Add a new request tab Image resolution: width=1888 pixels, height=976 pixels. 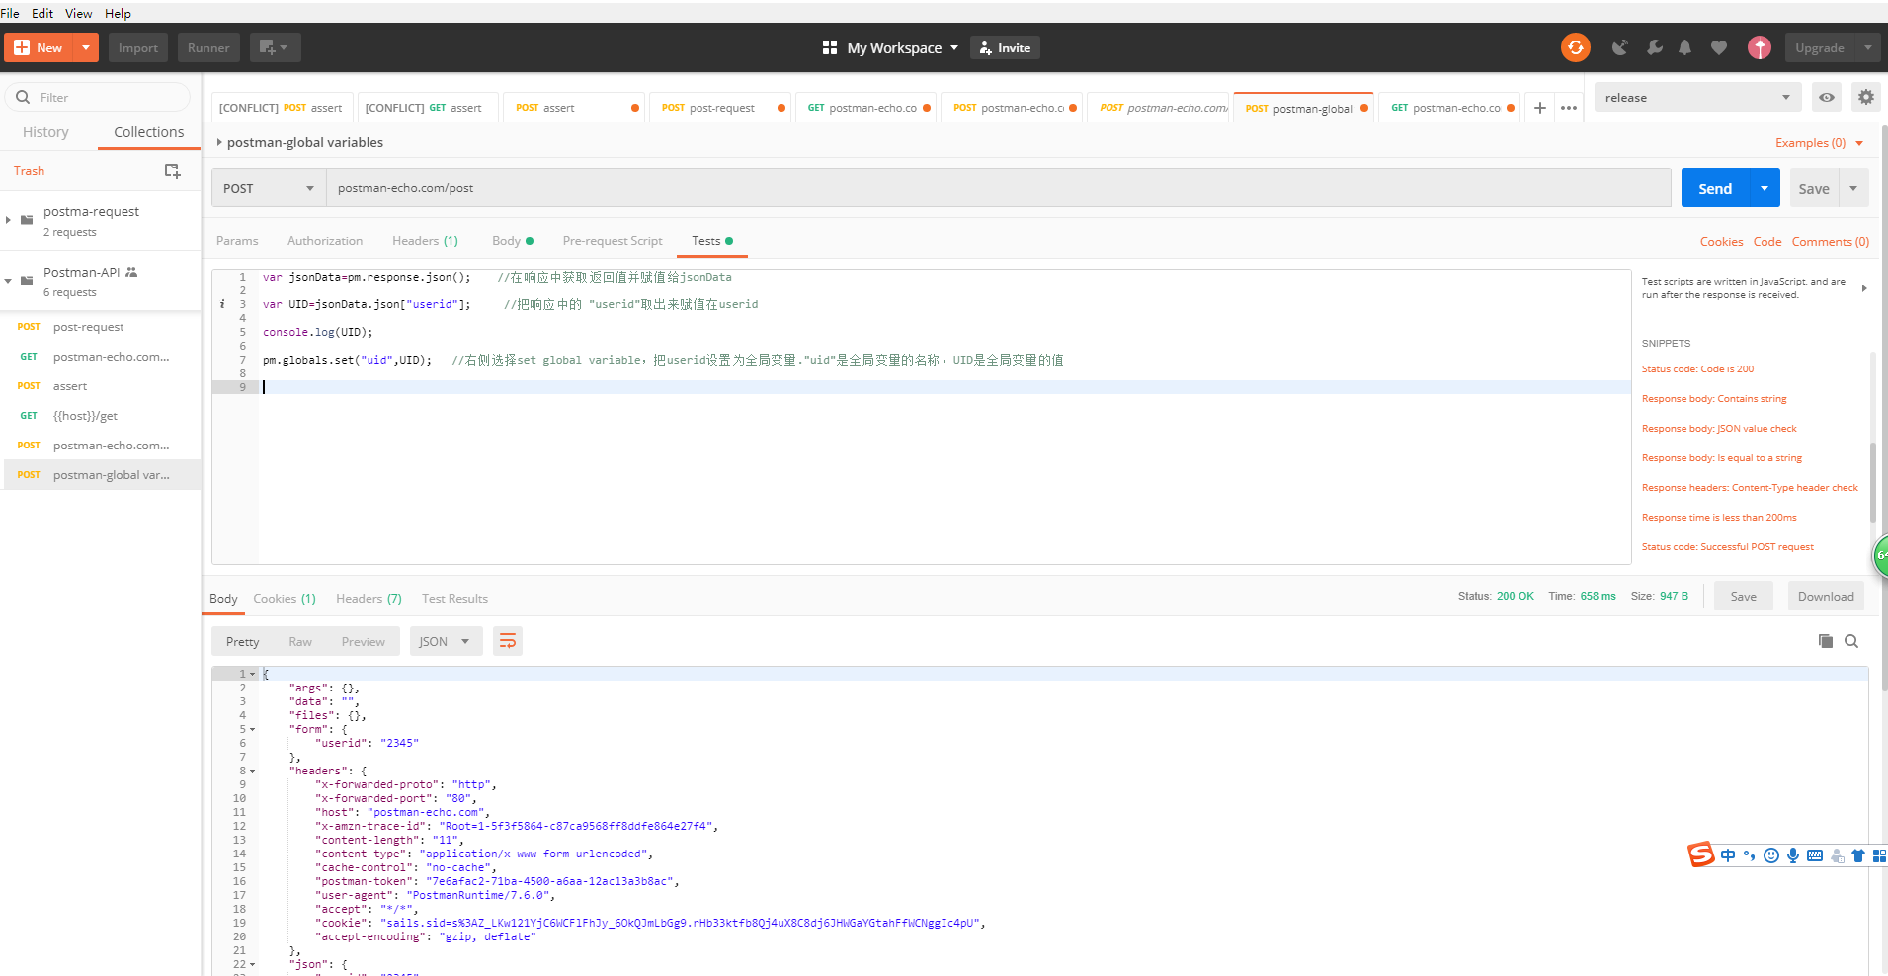[1539, 108]
